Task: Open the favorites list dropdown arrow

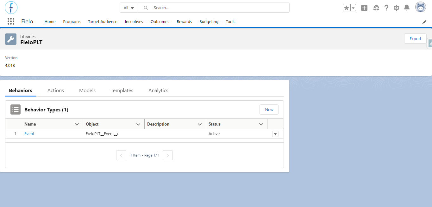Action: tap(353, 8)
